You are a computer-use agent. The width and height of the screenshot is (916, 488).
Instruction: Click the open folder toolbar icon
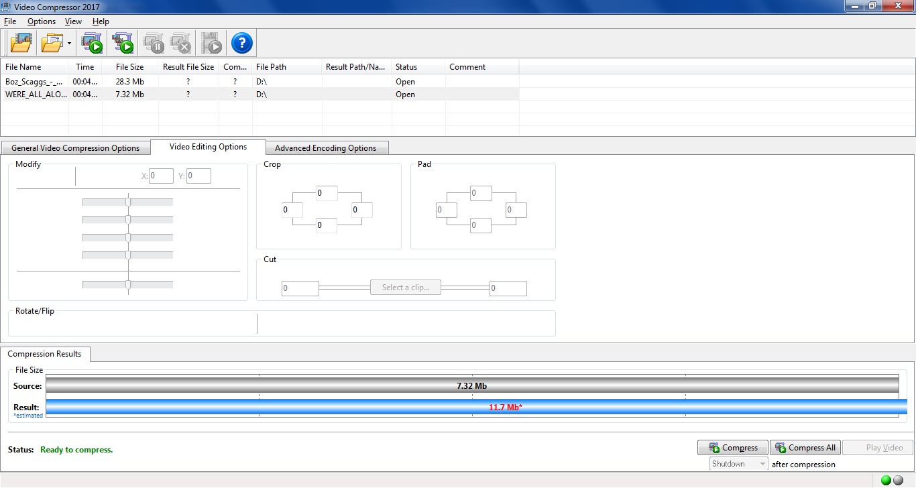[x=51, y=42]
